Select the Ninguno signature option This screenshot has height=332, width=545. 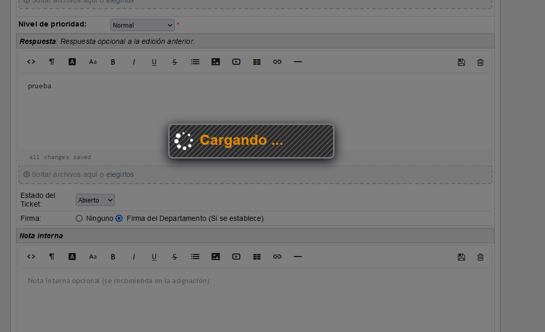coord(79,218)
